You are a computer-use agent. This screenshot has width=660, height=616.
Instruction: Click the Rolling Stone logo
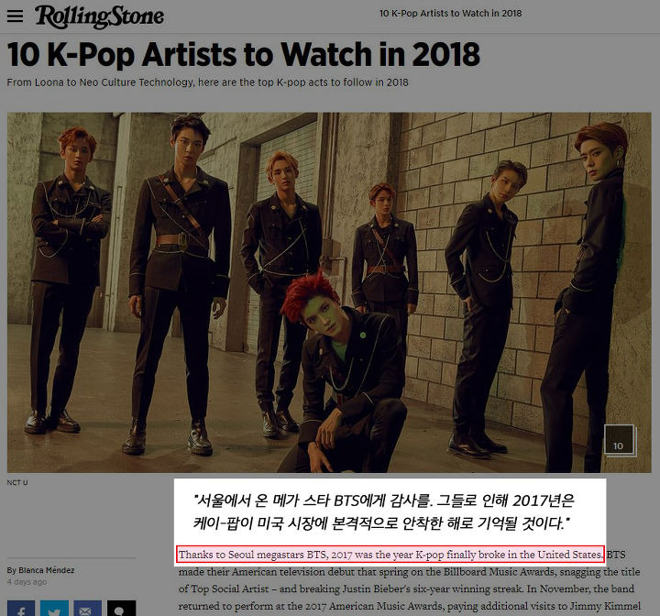pos(99,16)
